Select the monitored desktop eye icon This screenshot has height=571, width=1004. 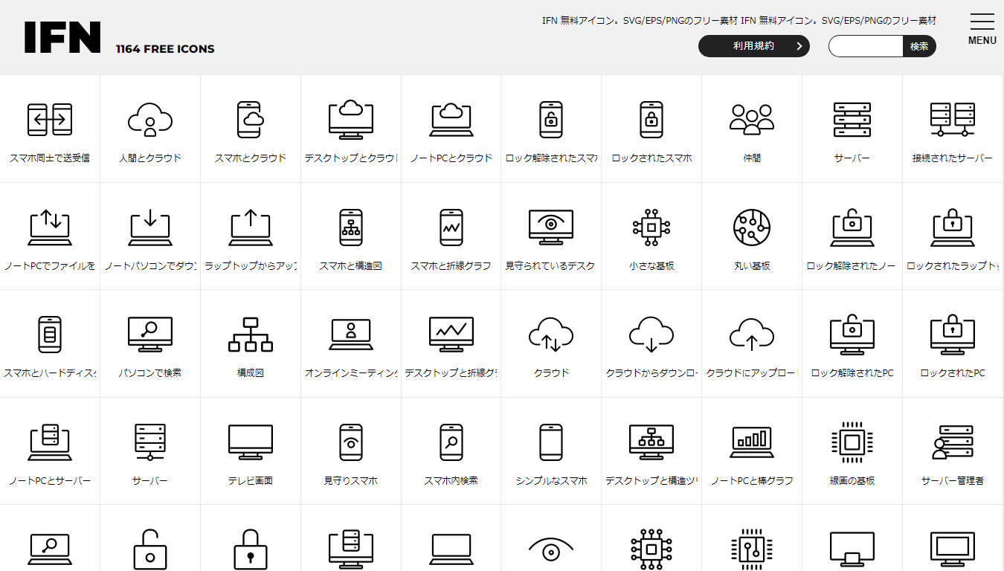point(551,228)
